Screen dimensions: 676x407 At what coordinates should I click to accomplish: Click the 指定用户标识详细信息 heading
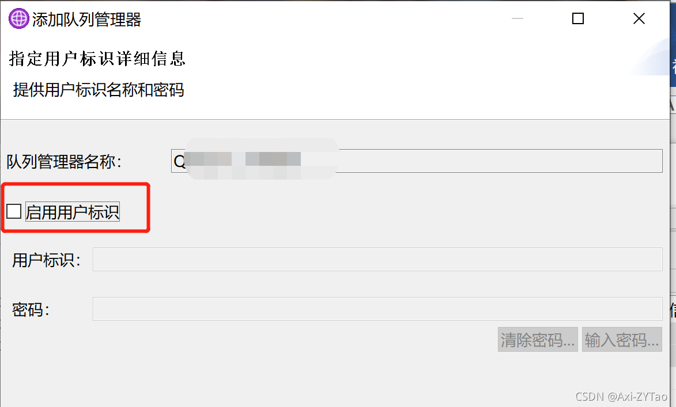pos(97,59)
